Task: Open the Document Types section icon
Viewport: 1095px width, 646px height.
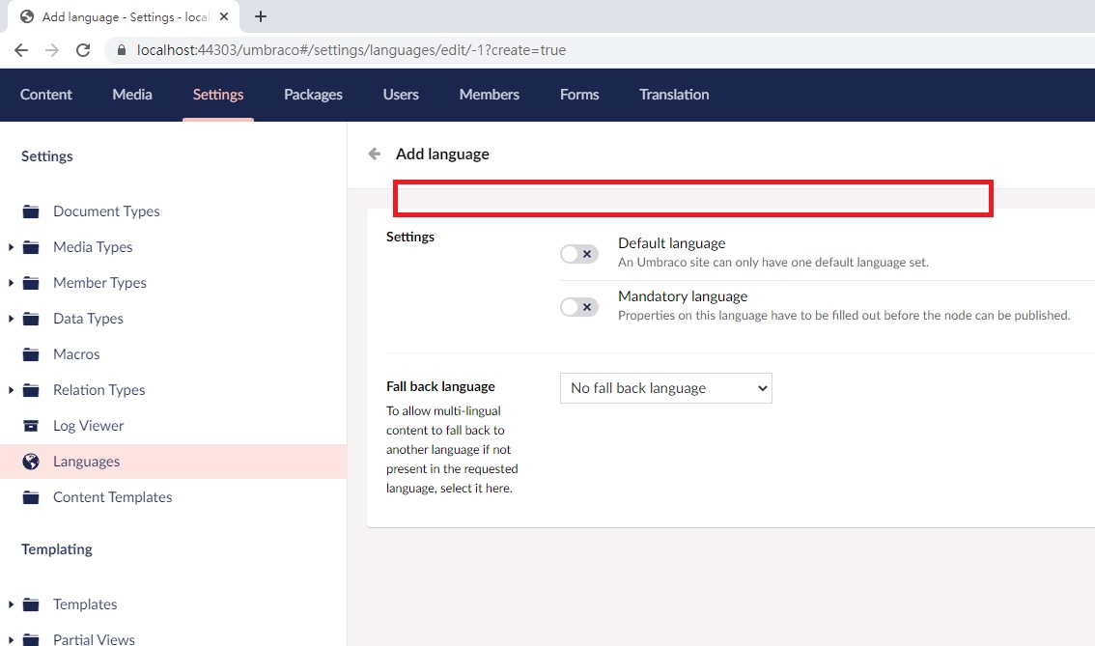Action: pyautogui.click(x=30, y=211)
